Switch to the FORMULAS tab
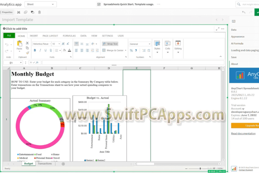Image resolution: width=259 pixels, height=173 pixels. pyautogui.click(x=69, y=36)
